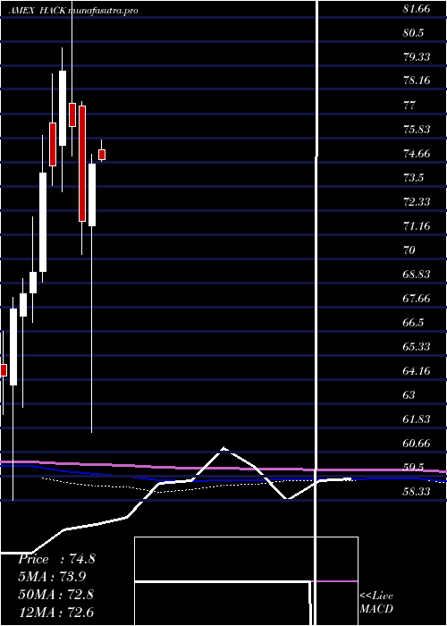Click the 73.5 price axis label
447x626 pixels.
[413, 178]
